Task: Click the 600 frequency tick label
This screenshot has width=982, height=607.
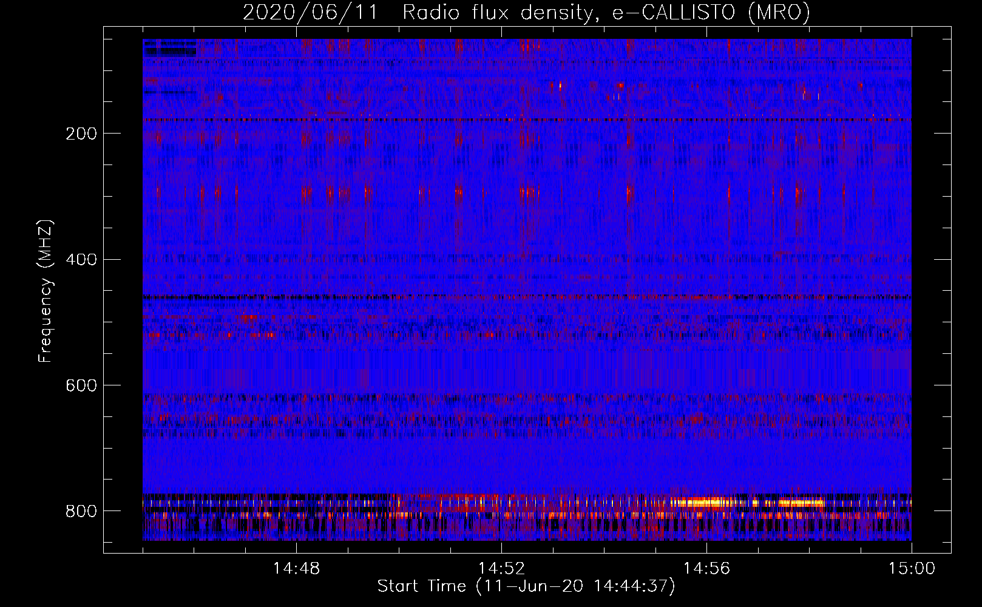Action: pyautogui.click(x=81, y=385)
